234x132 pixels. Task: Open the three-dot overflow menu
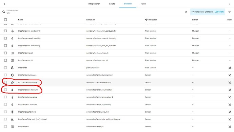click(x=230, y=4)
